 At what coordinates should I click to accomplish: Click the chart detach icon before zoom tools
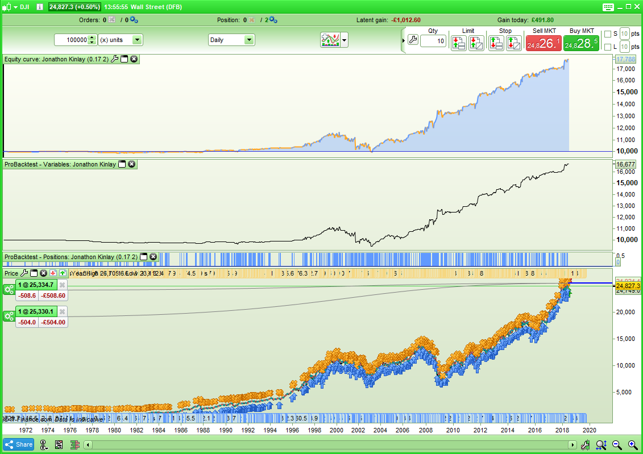[x=585, y=444]
